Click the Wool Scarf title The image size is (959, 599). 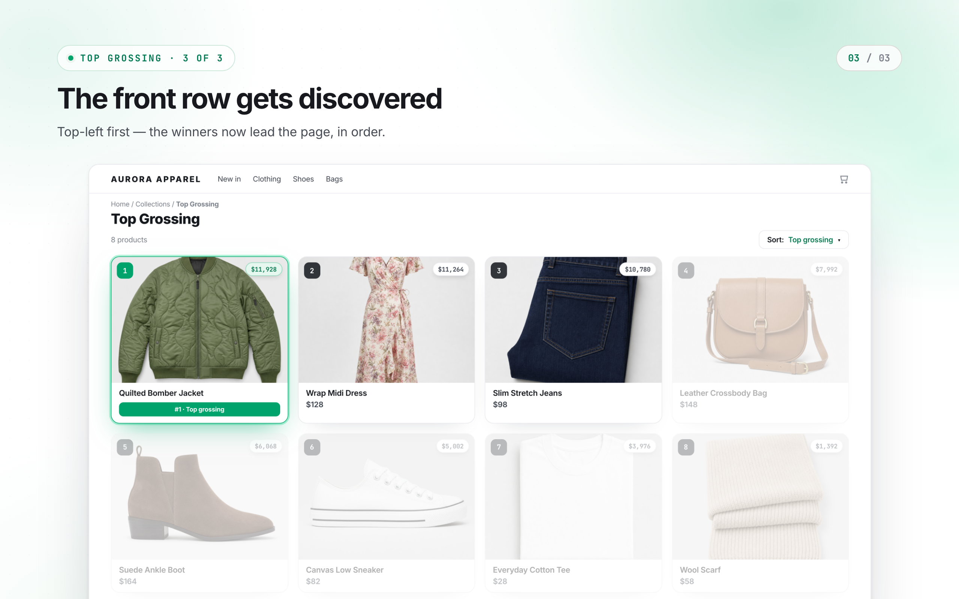pyautogui.click(x=700, y=570)
